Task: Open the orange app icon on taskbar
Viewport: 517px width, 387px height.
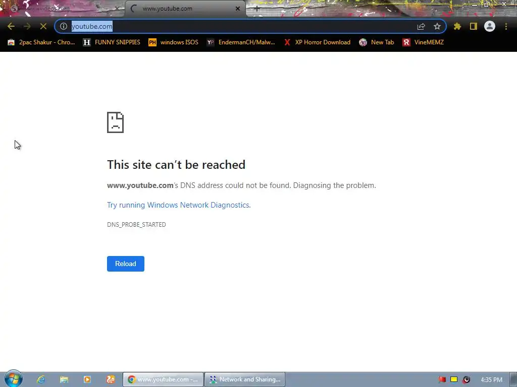Action: 111,379
